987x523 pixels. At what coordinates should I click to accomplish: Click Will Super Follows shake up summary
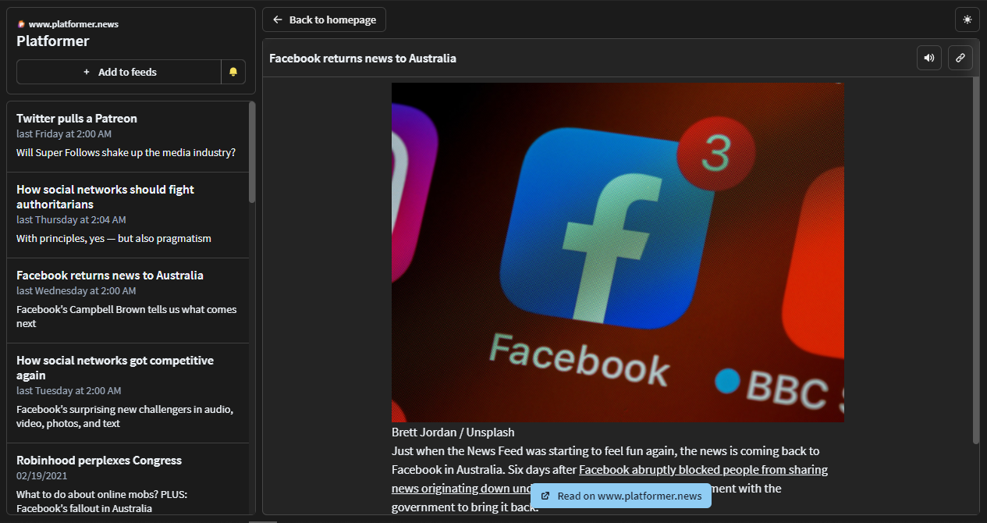[126, 153]
